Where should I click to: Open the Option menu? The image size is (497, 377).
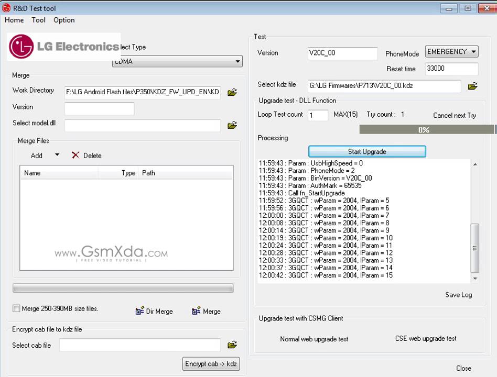64,20
